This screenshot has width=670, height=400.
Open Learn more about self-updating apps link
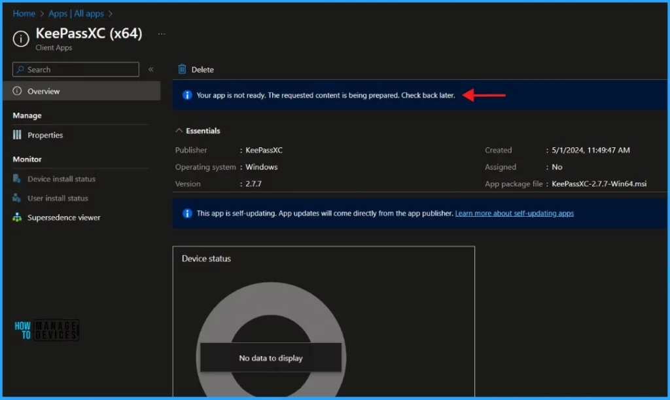[514, 213]
